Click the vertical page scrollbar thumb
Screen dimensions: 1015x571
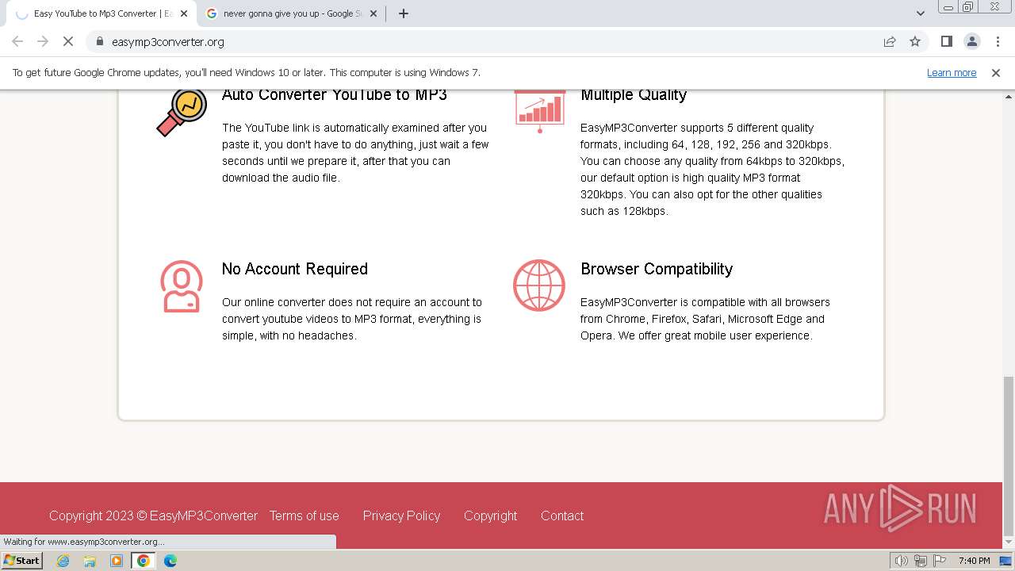coord(1009,456)
